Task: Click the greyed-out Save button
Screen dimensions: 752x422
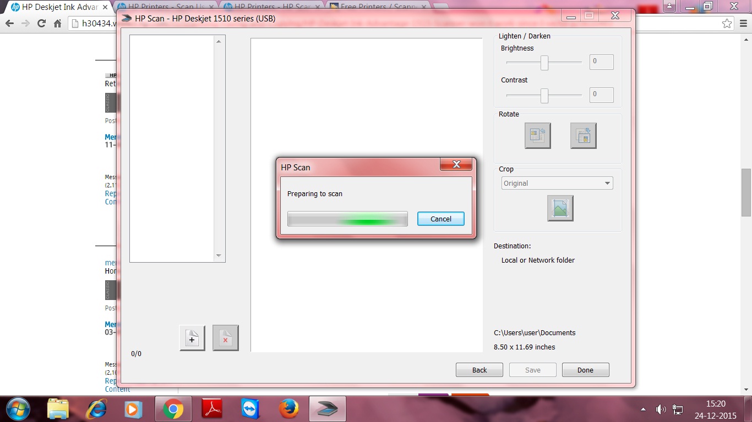Action: tap(533, 370)
